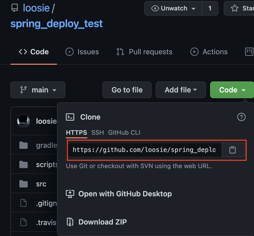This screenshot has height=236, width=254.
Task: Open the Pull requests tab
Action: point(144,52)
